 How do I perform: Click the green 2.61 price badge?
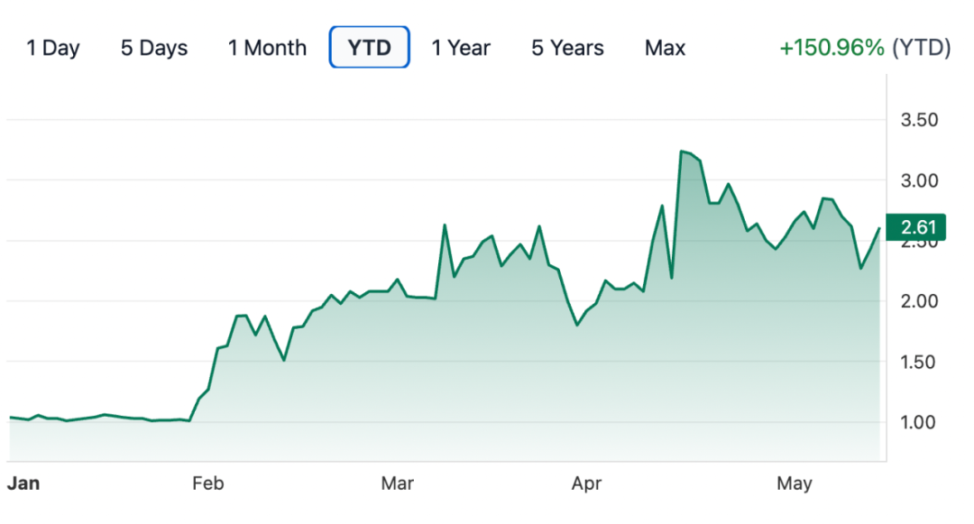(x=915, y=228)
